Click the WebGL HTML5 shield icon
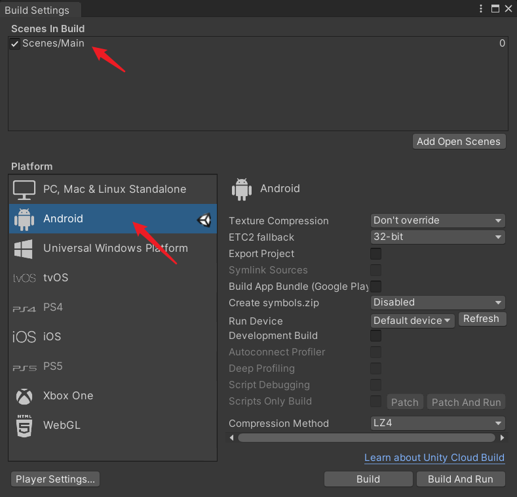517x497 pixels. click(x=24, y=426)
